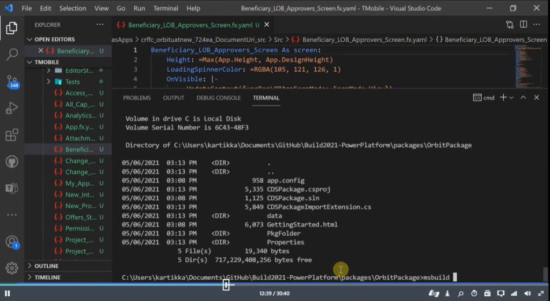Close the Beneficiary_LOB_Approvers_Screen editor tab
Viewport: 550px width, 301px height.
click(x=267, y=25)
